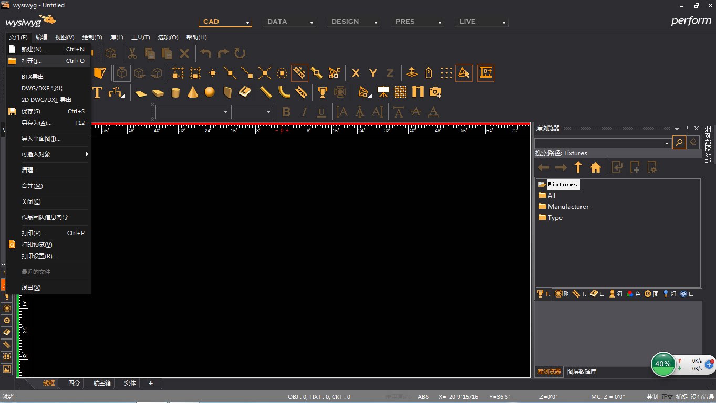The width and height of the screenshot is (716, 403).
Task: Select the Text tool (T icon)
Action: click(97, 92)
